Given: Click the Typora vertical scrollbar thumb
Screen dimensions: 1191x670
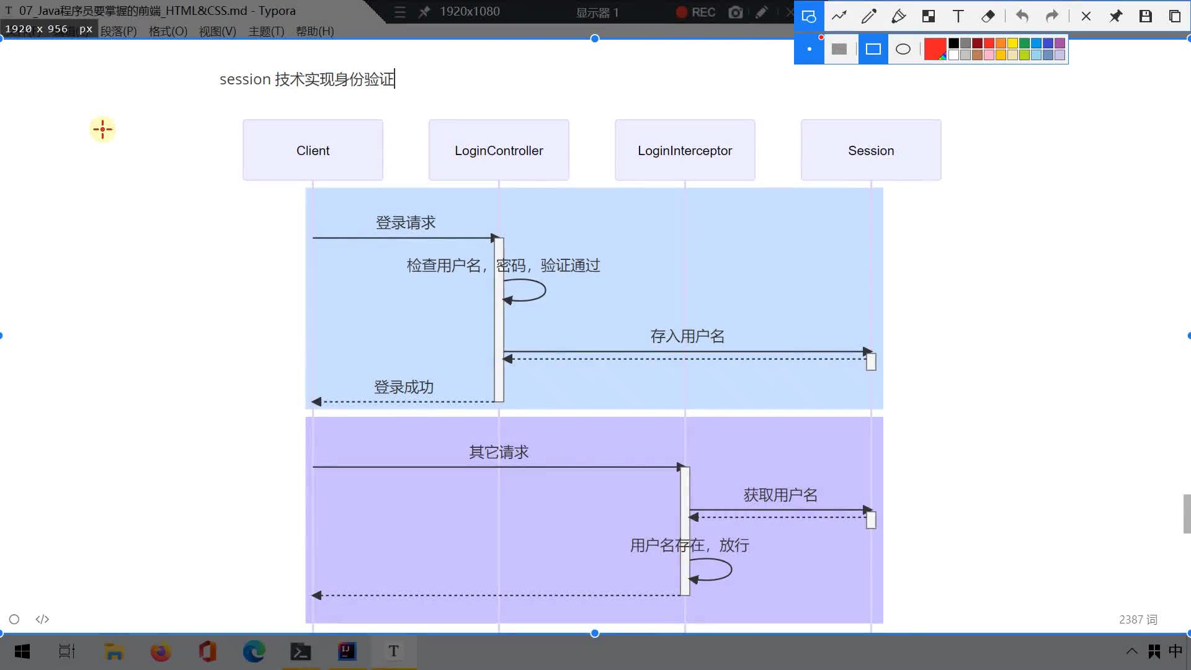Looking at the screenshot, I should tap(1187, 514).
